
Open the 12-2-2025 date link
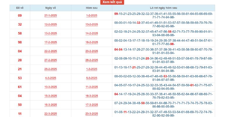coord(51,25)
